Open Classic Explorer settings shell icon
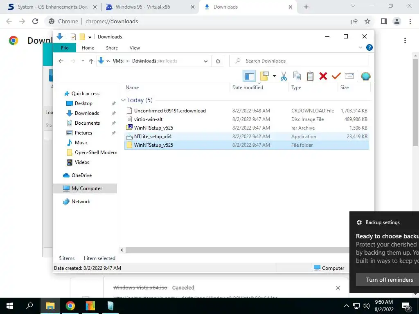This screenshot has width=419, height=314. click(365, 76)
